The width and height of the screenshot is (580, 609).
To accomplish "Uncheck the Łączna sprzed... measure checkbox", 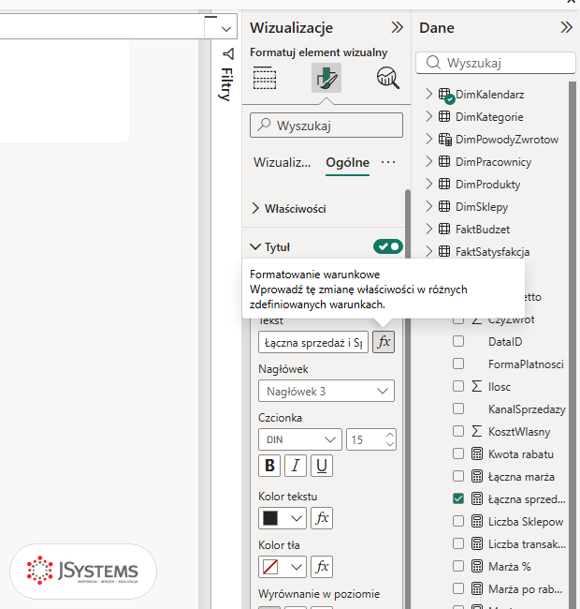I will click(458, 498).
